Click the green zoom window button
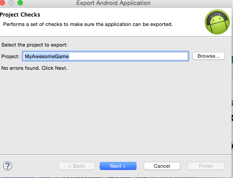 point(20,3)
